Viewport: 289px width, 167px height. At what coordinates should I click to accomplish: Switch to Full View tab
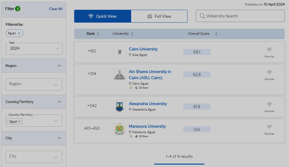point(159,16)
